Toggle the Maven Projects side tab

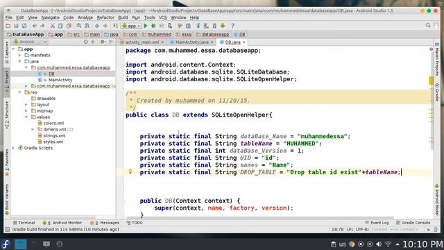pos(437,60)
